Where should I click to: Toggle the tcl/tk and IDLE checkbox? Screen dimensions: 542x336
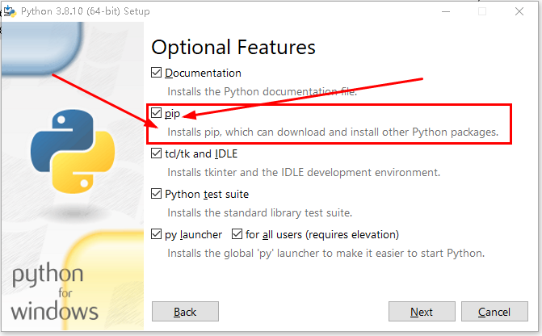pos(156,153)
